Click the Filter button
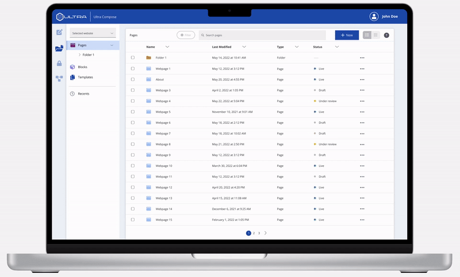460x277 pixels. point(186,35)
